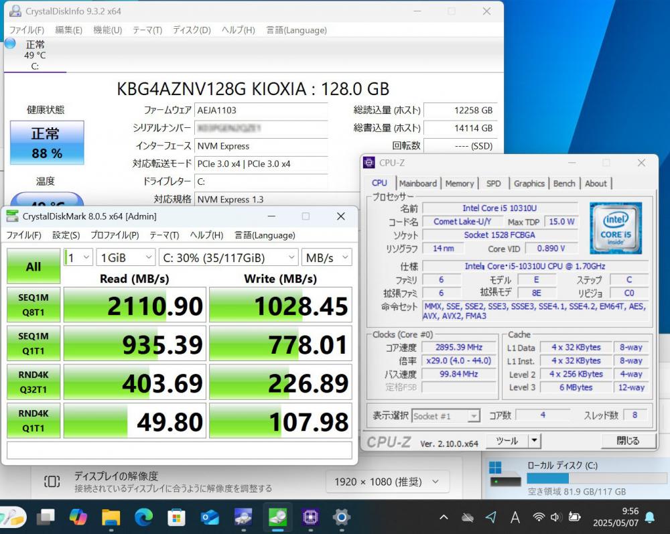
Task: Switch to Mainboard tab in CPU-Z
Action: 418,184
